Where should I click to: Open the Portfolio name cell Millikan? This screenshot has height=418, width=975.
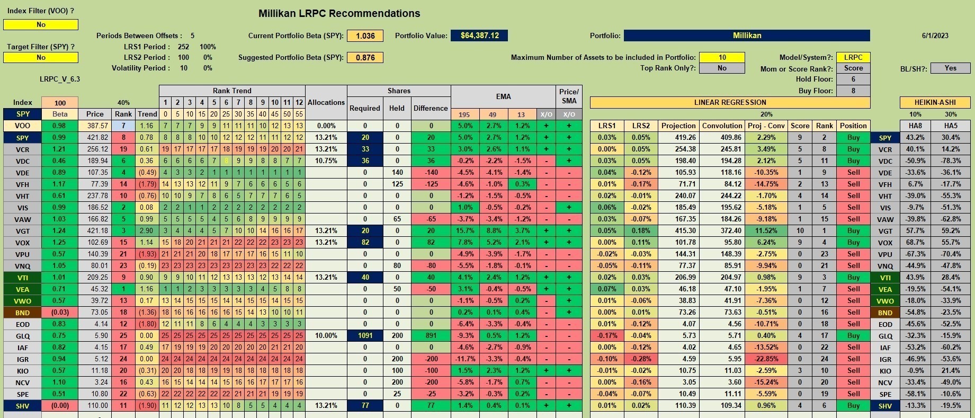click(x=747, y=35)
